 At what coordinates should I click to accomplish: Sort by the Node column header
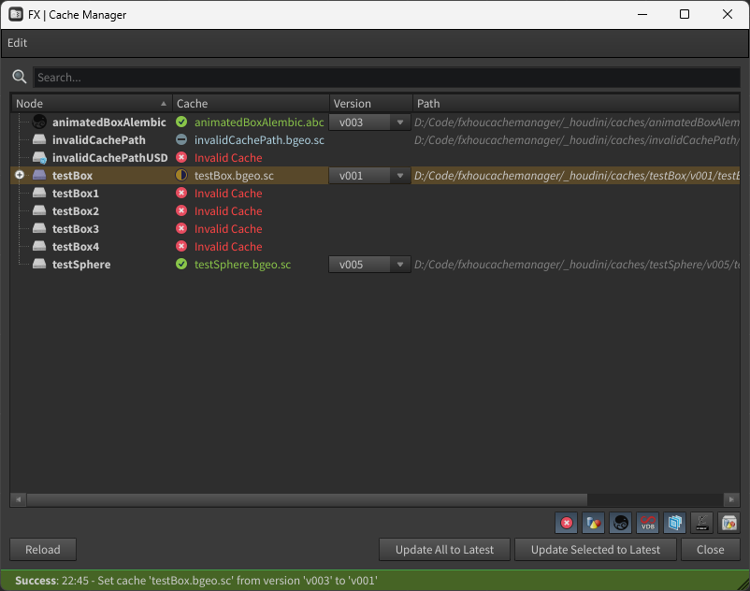coord(91,104)
